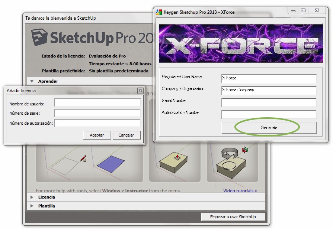Screen dimensions: 333x229
Task: Click Aceptar in Añadir licencia dialog
Action: [x=97, y=135]
